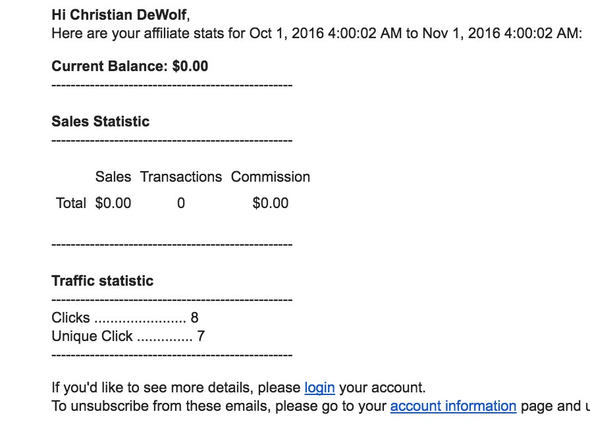Click the Clicks label in traffic stats
Image resolution: width=590 pixels, height=424 pixels.
70,317
